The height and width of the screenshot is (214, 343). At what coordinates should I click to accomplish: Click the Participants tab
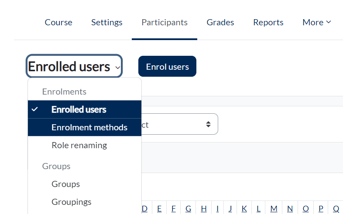164,22
